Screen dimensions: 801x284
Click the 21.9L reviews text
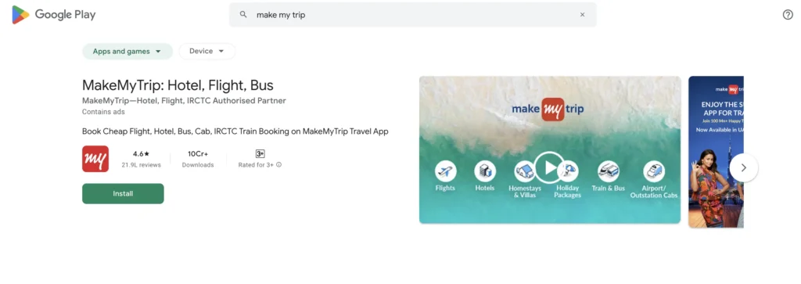(x=141, y=165)
